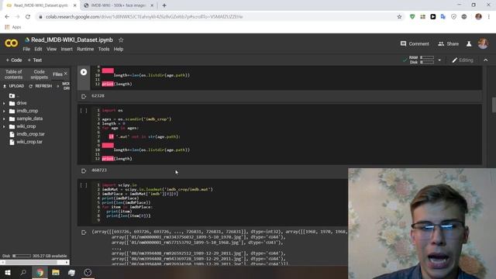Click the green shield extension icon
496x279 pixels.
412,17
